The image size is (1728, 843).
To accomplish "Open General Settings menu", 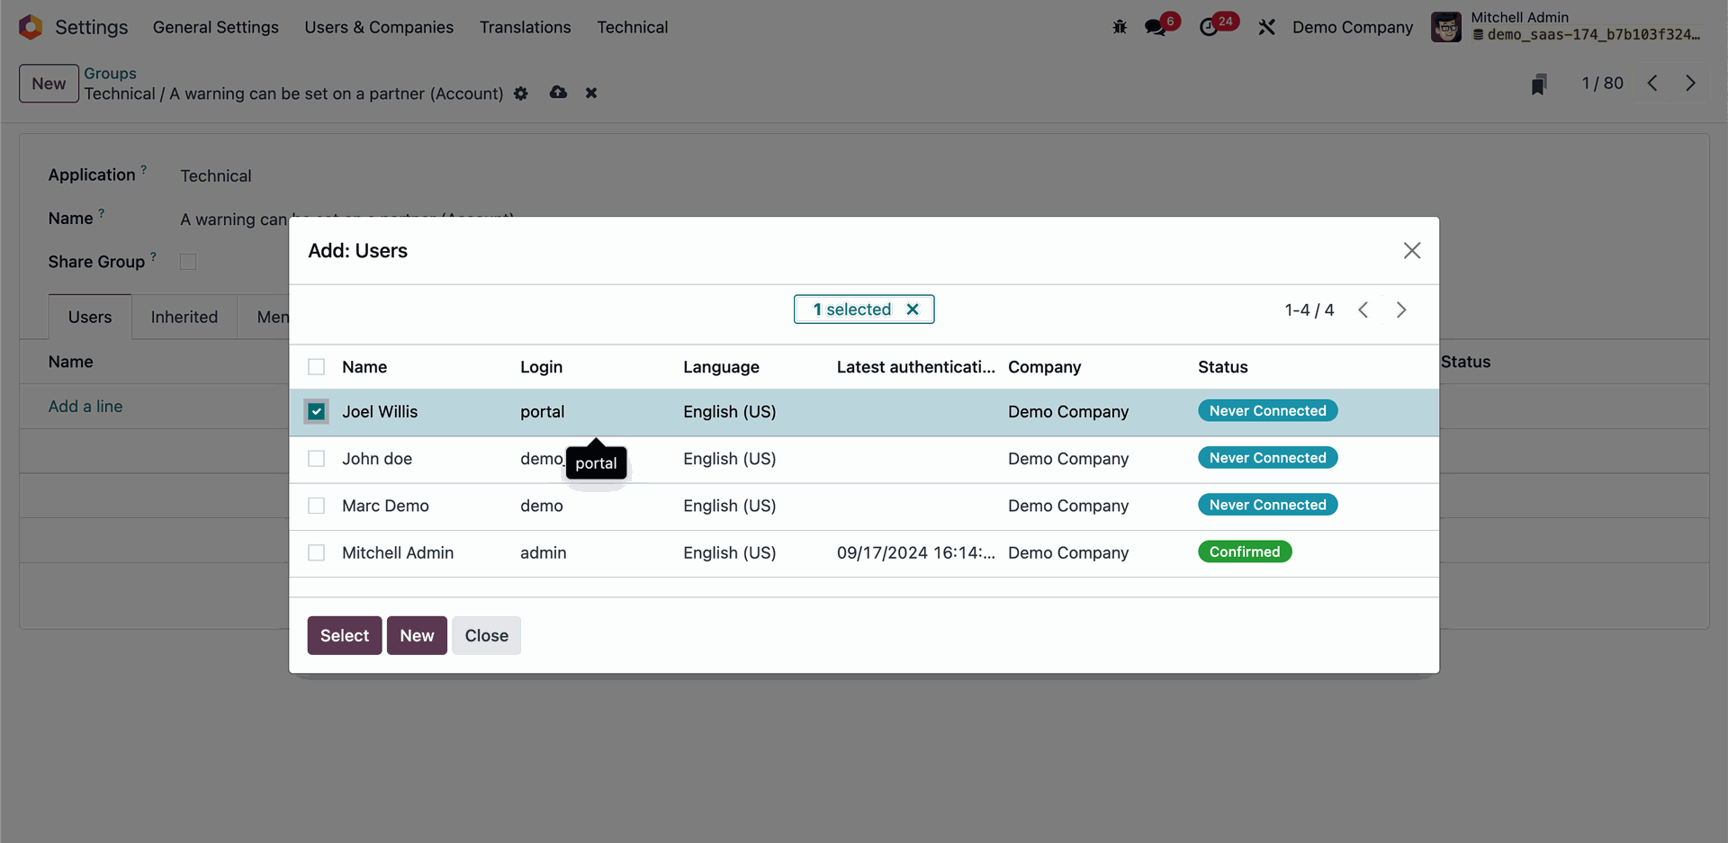I will pyautogui.click(x=216, y=27).
